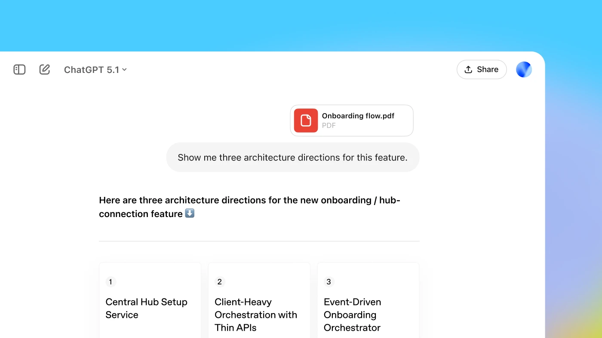Screen dimensions: 602x338
Task: Open the ChatGPT 5.1 model selector
Action: point(95,69)
